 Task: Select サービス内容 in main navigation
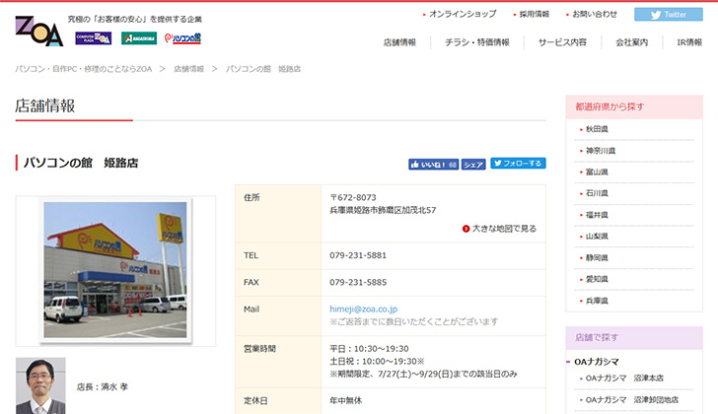(562, 42)
